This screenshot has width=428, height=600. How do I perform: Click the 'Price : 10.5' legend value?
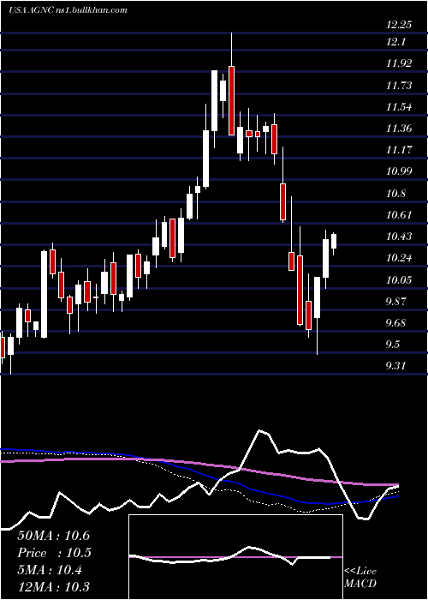point(53,553)
